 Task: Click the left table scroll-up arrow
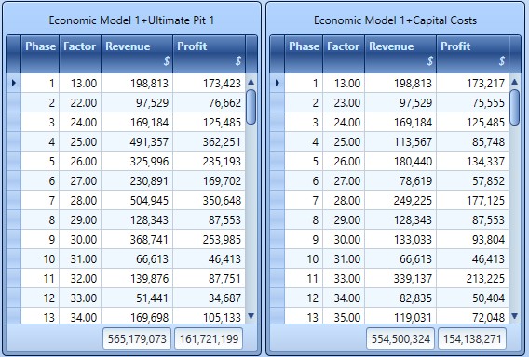coord(251,82)
